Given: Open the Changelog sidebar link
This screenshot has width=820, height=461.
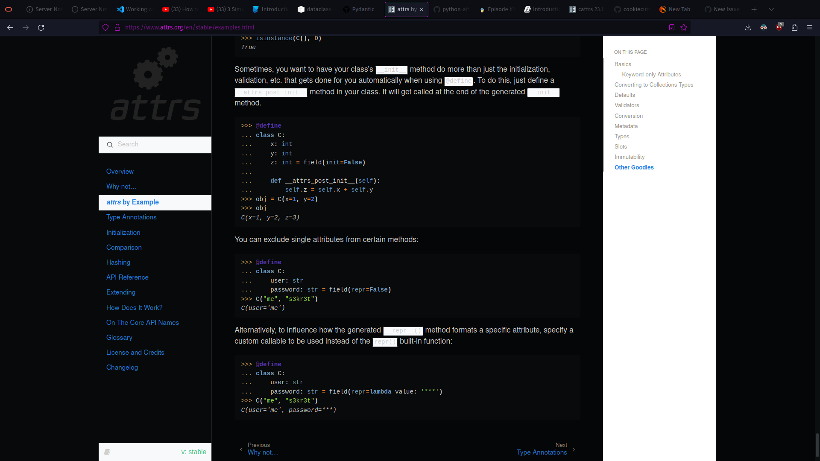Looking at the screenshot, I should [x=122, y=367].
